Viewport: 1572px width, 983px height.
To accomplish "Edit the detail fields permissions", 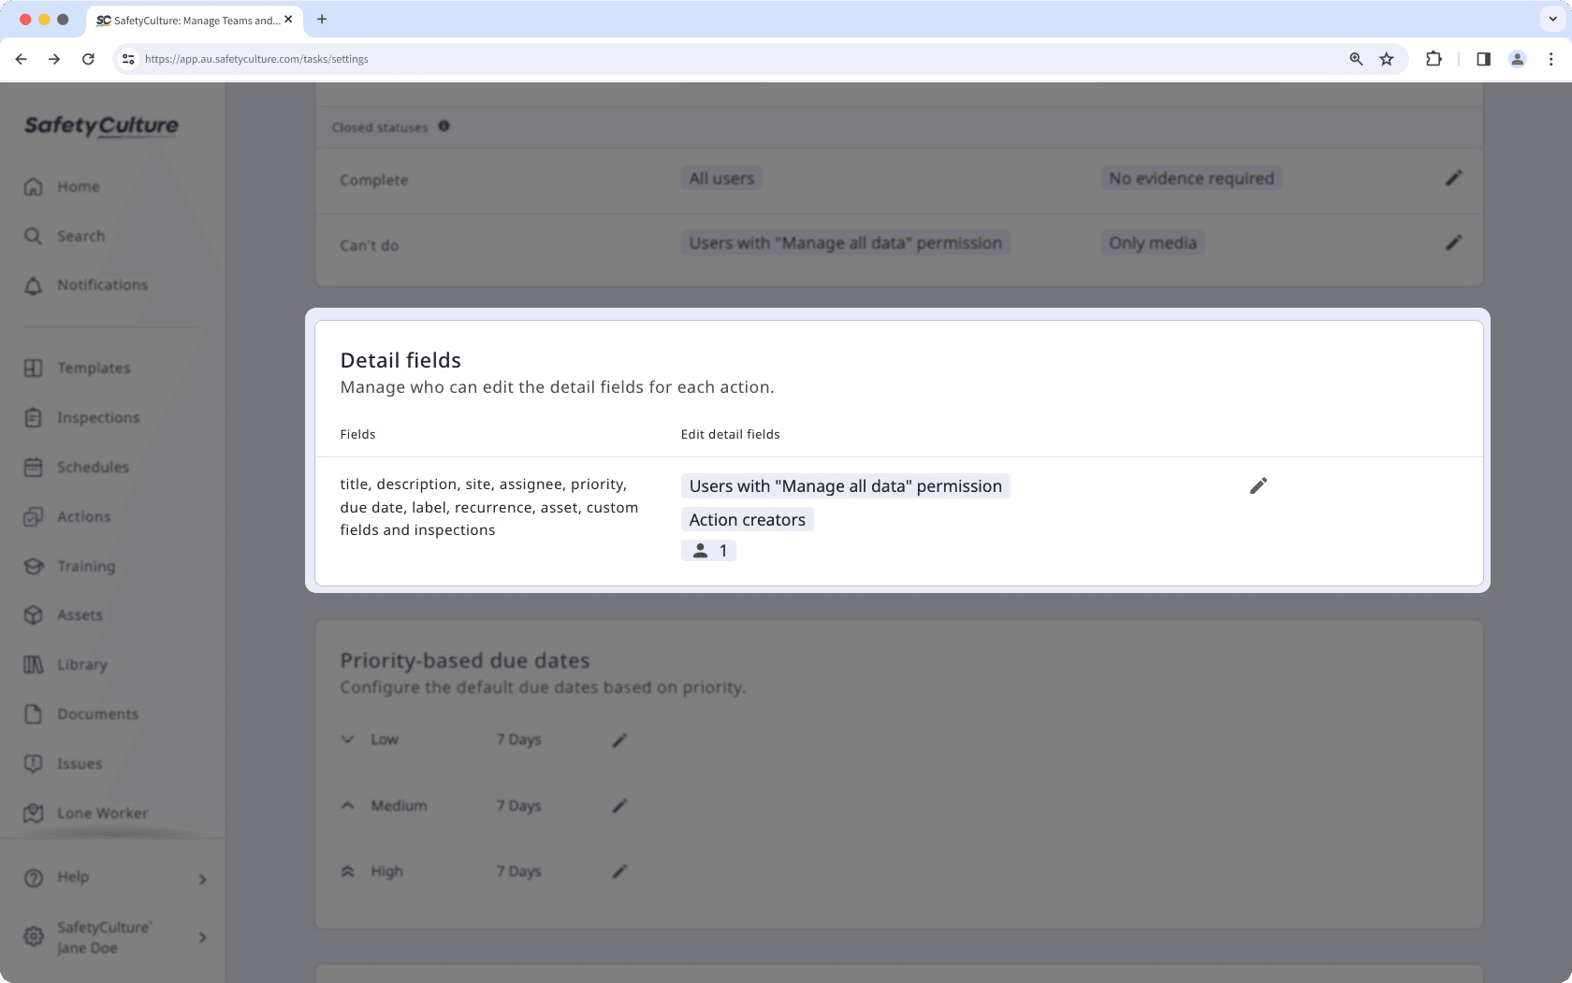I will (1259, 485).
